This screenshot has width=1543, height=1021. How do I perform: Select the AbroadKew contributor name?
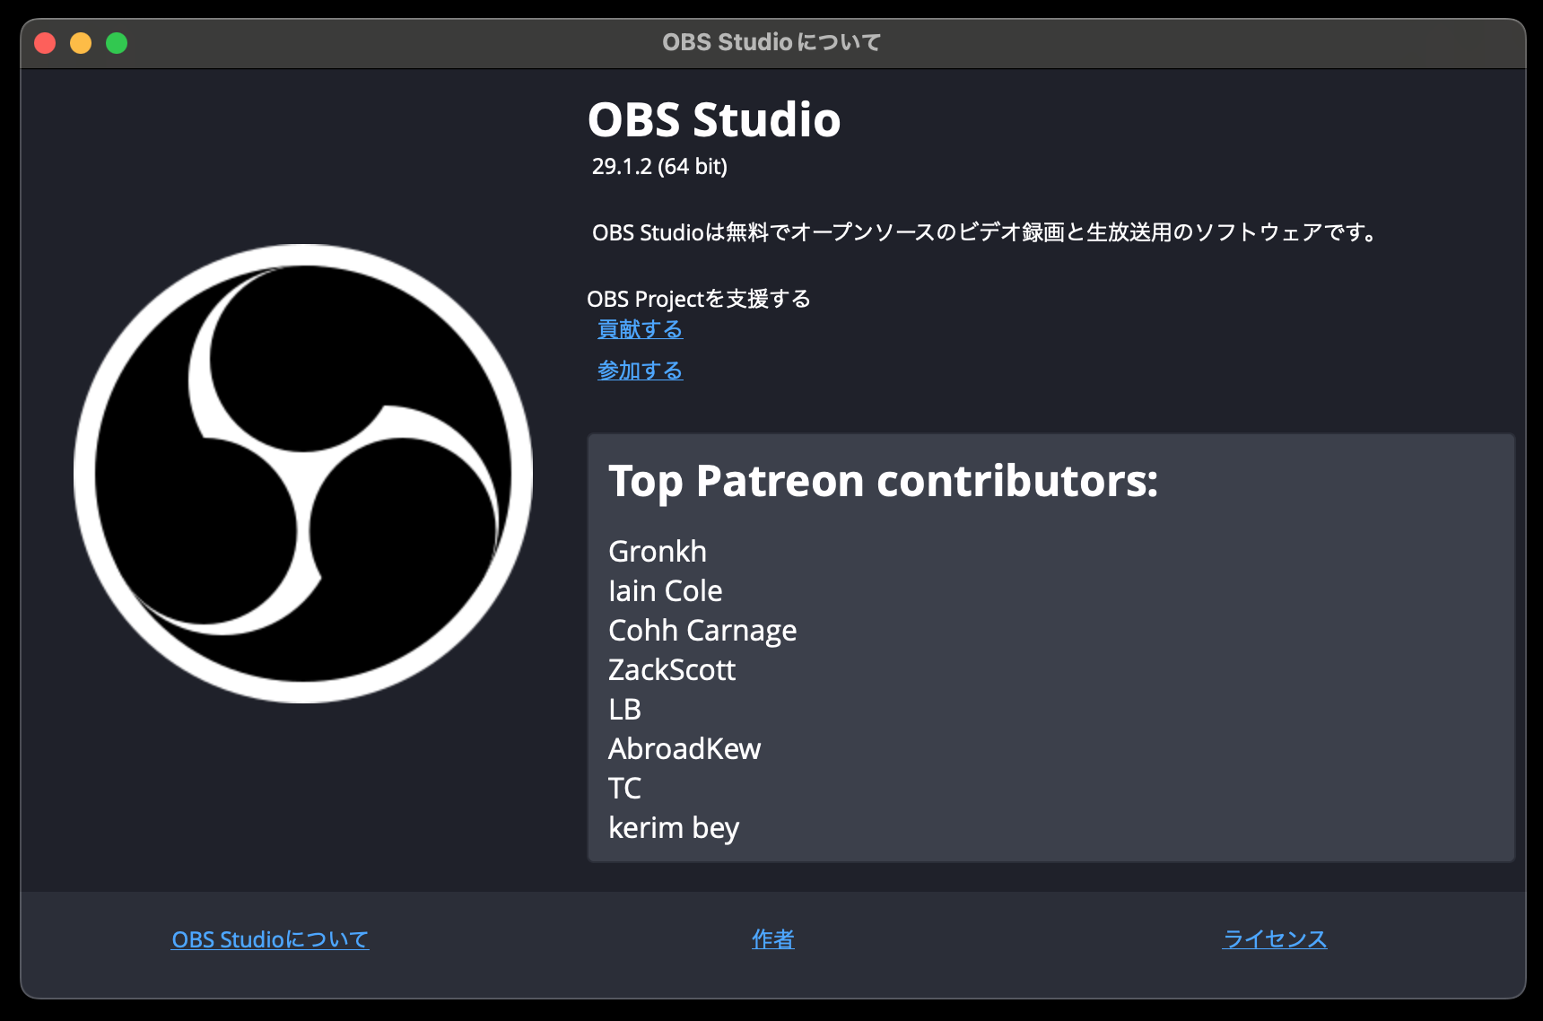[684, 749]
